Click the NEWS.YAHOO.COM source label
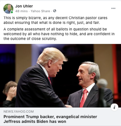This screenshot has height=126, width=121. (x=19, y=112)
